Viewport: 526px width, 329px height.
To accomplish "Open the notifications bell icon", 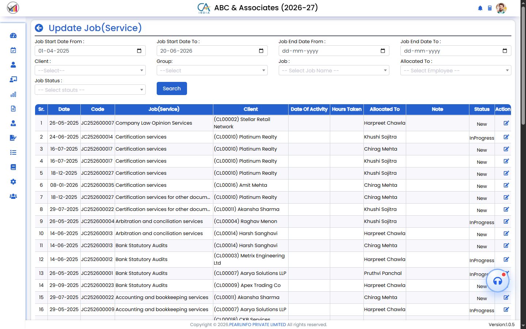I will tap(480, 8).
